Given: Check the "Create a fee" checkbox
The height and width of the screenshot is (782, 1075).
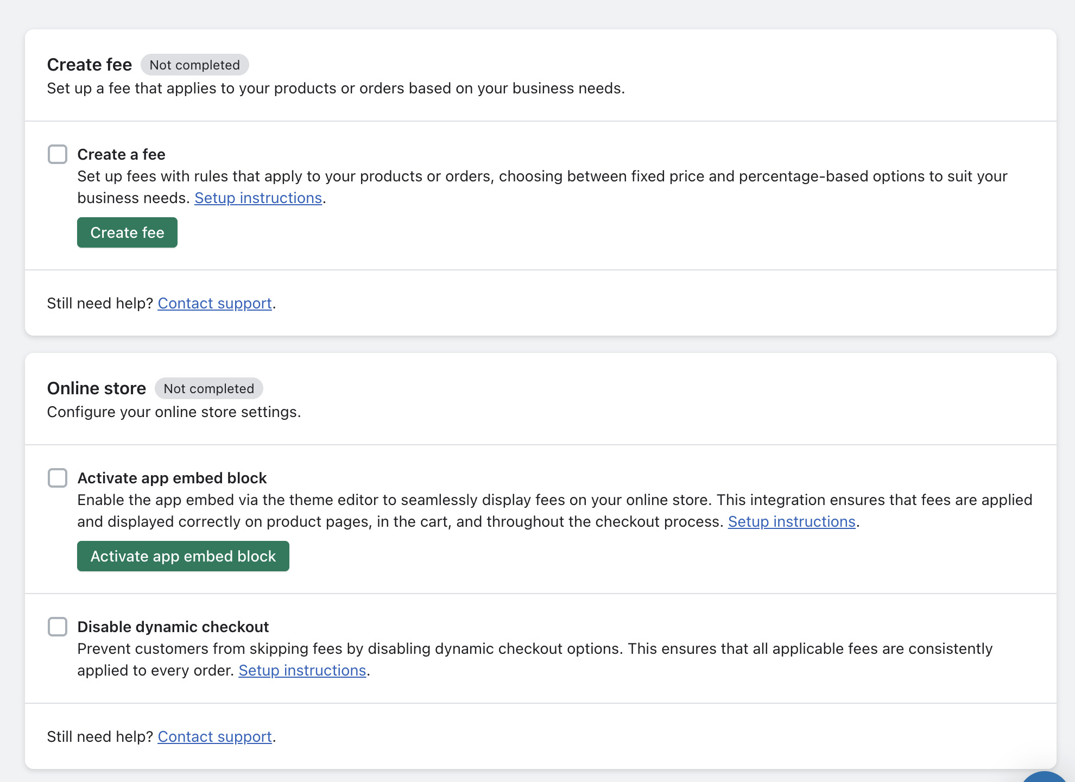Looking at the screenshot, I should click(57, 154).
